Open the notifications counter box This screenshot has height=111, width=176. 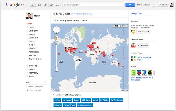[154, 5]
